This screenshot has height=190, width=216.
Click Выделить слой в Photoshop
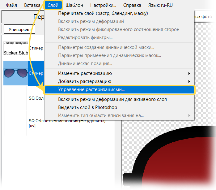pos(87,107)
